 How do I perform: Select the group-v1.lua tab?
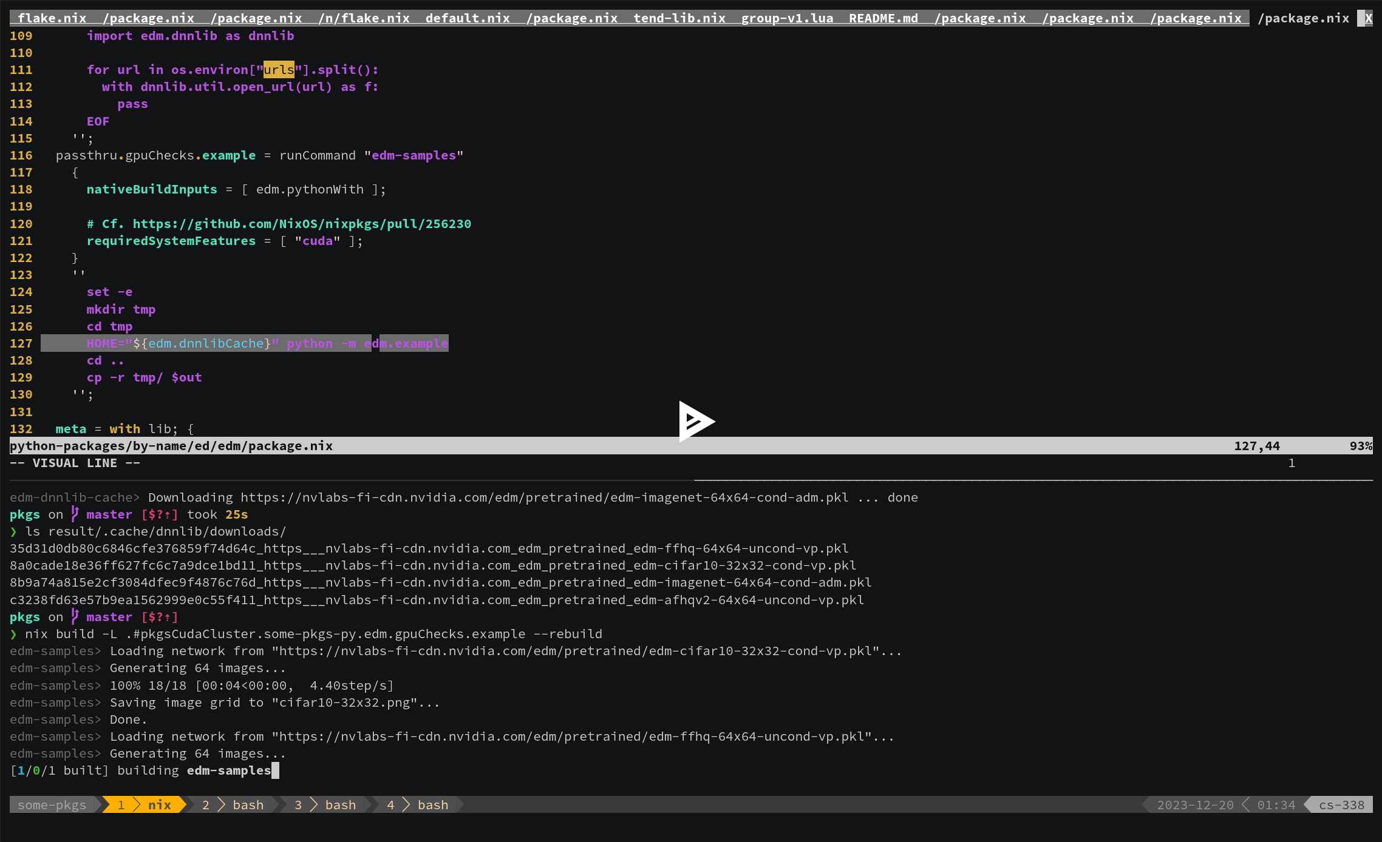(x=787, y=18)
